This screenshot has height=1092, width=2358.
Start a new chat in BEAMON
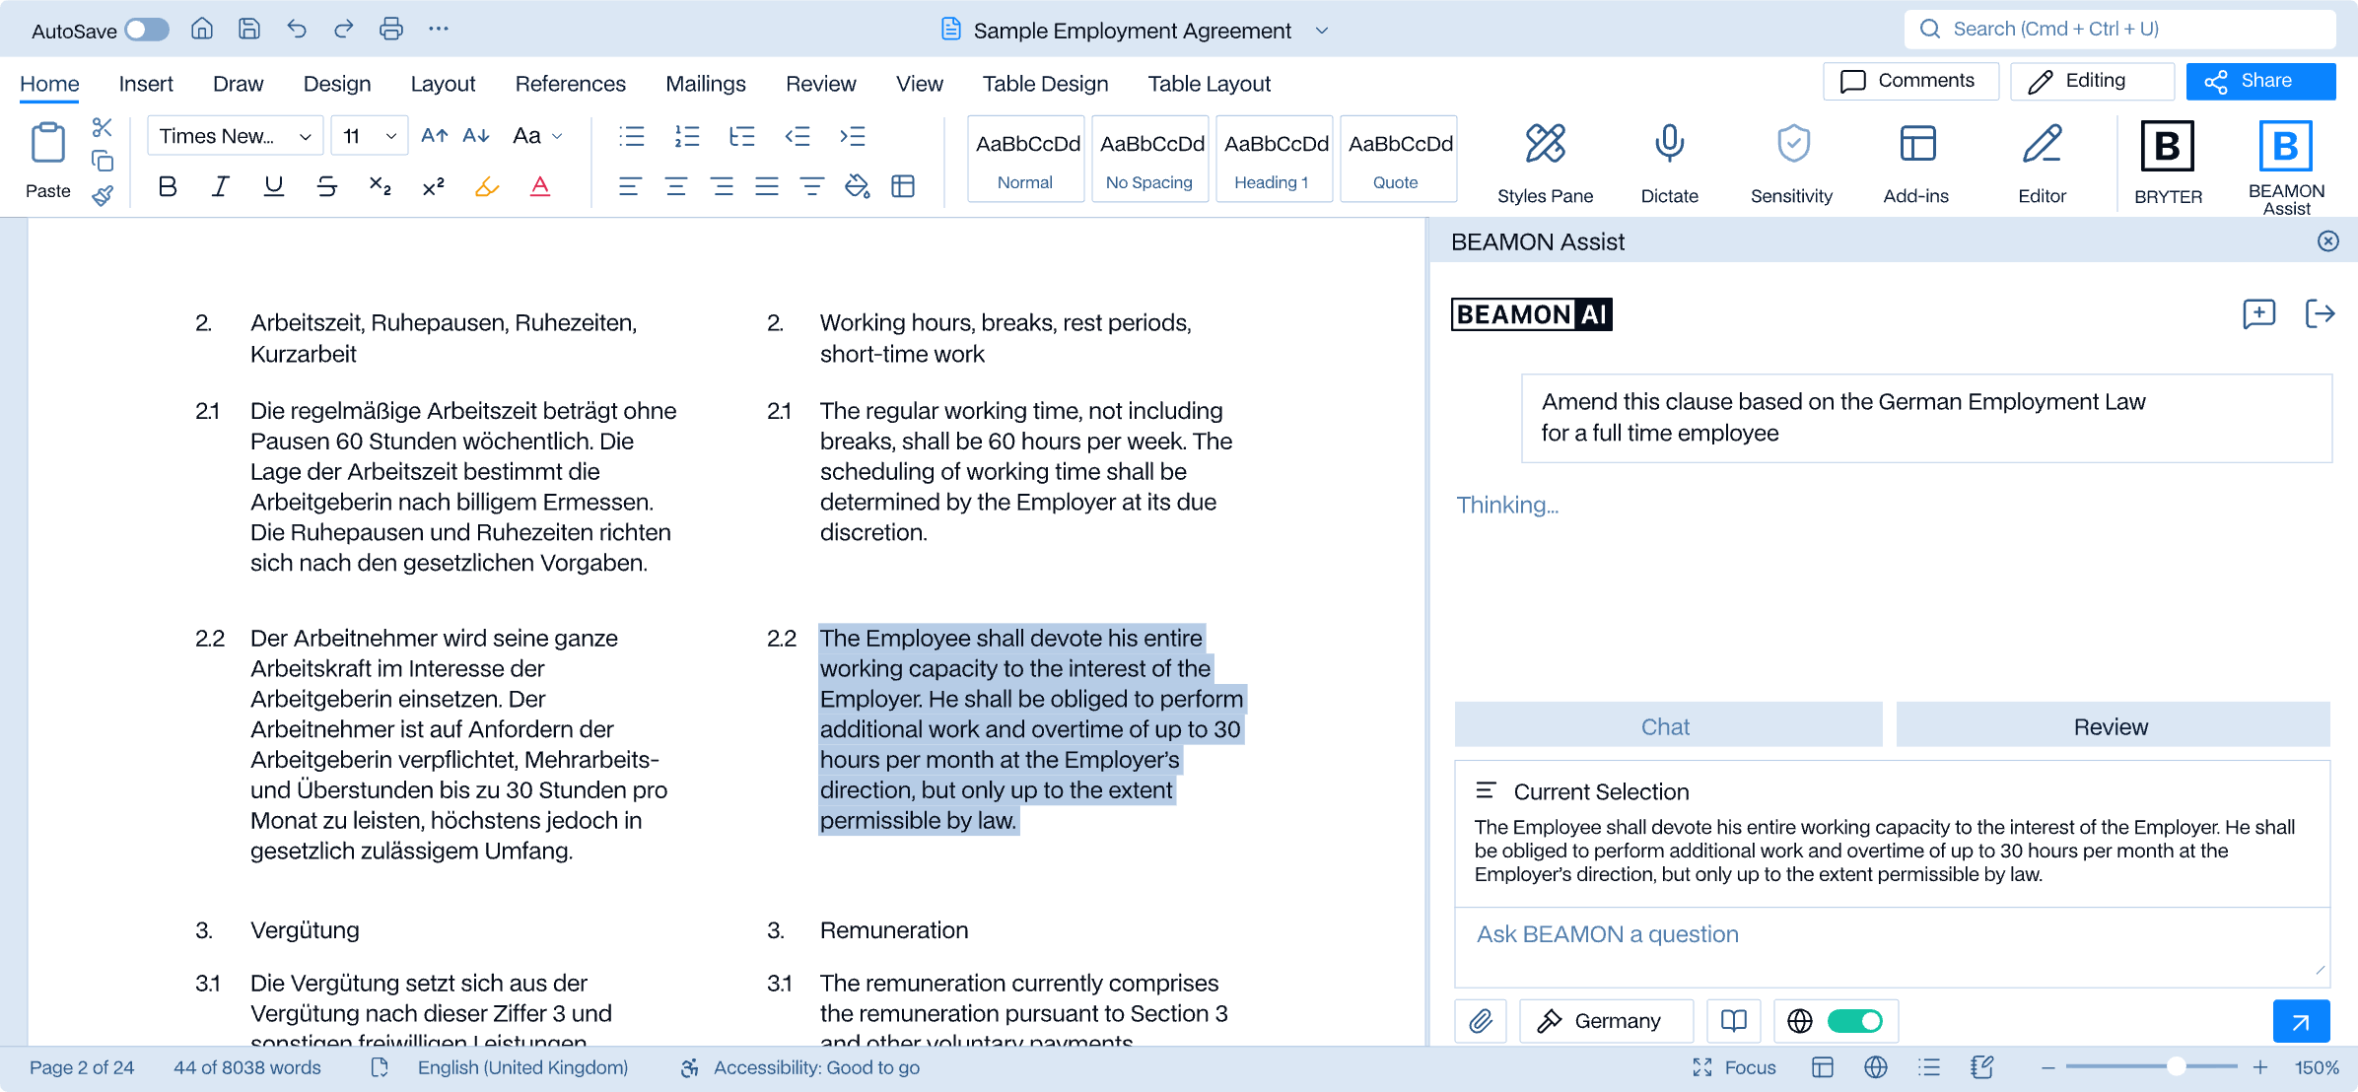click(2258, 314)
